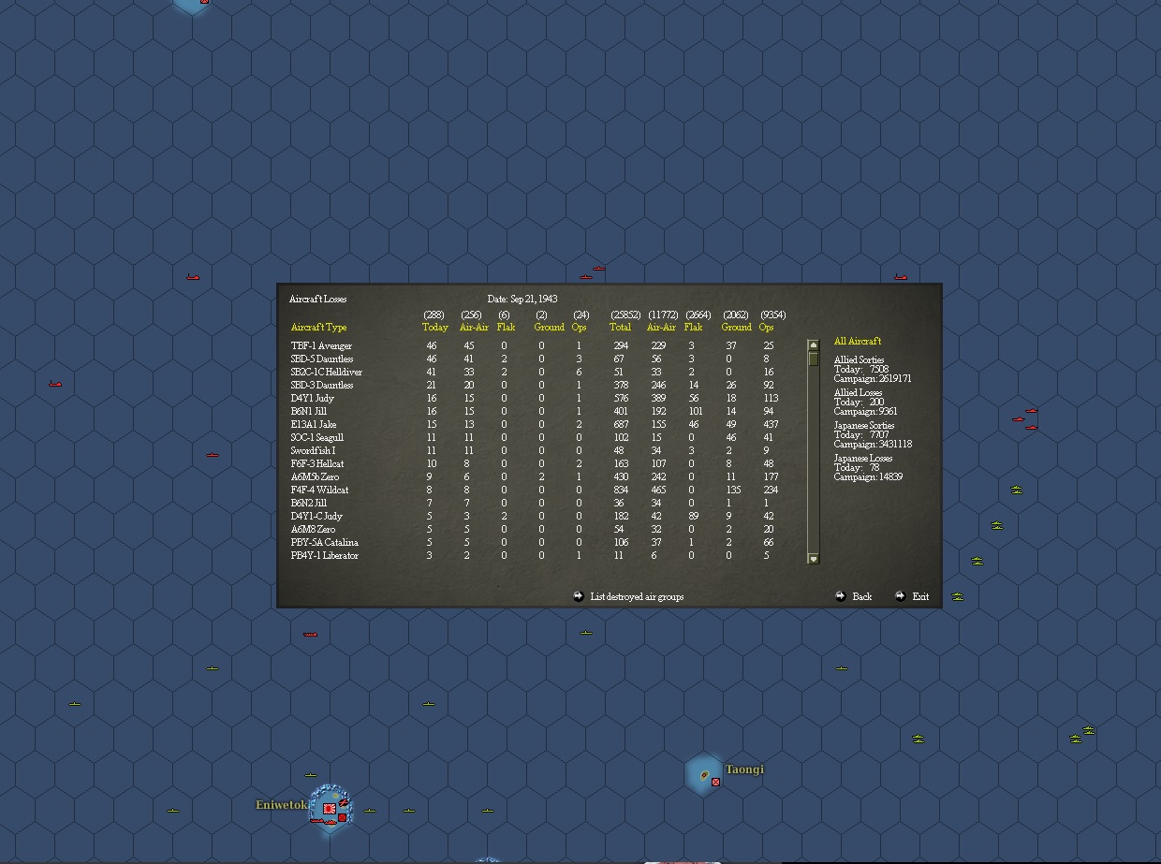Click the Exit button
The image size is (1161, 864).
[x=920, y=596]
